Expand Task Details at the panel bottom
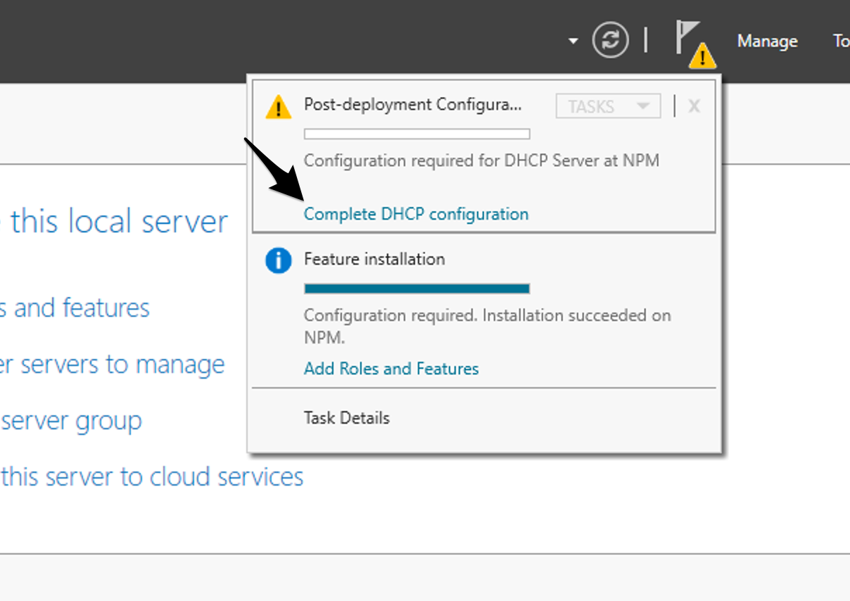Screen dimensions: 850x601 347,417
